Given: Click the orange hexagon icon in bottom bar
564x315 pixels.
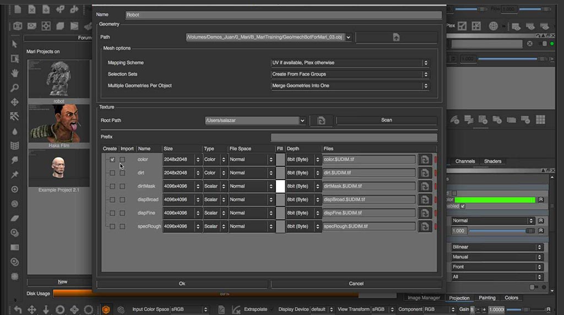Looking at the screenshot, I should click(x=106, y=309).
